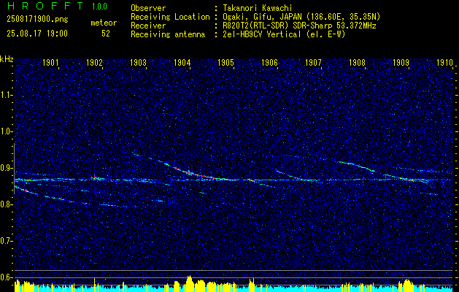Click the HROFFT title text
This screenshot has height=292, width=459.
click(x=45, y=6)
